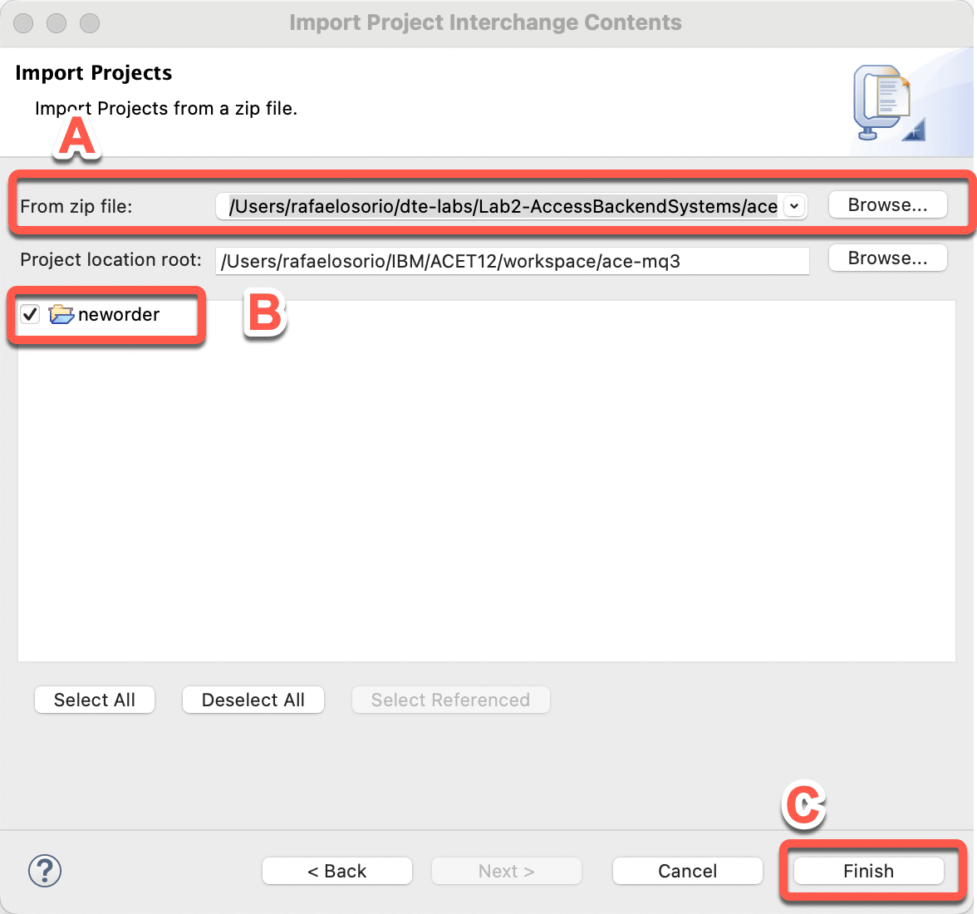Click the Next button

pos(506,871)
